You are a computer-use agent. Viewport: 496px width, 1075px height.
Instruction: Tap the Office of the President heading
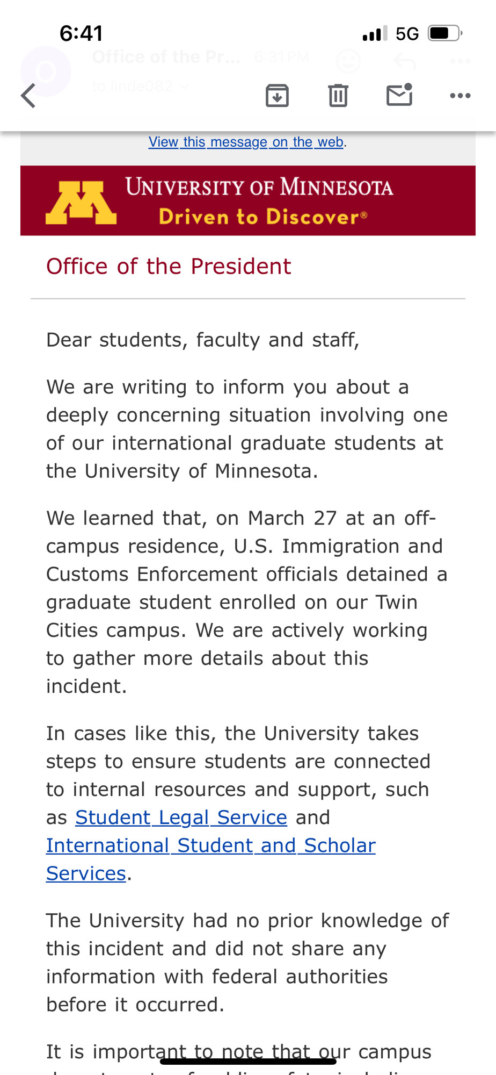click(x=169, y=267)
